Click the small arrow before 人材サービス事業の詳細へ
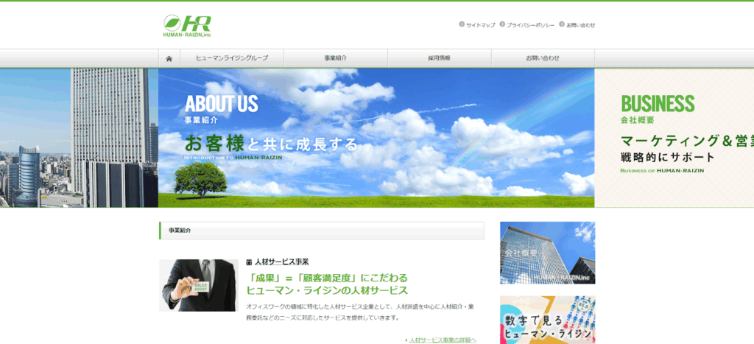754x344 pixels. click(x=406, y=340)
